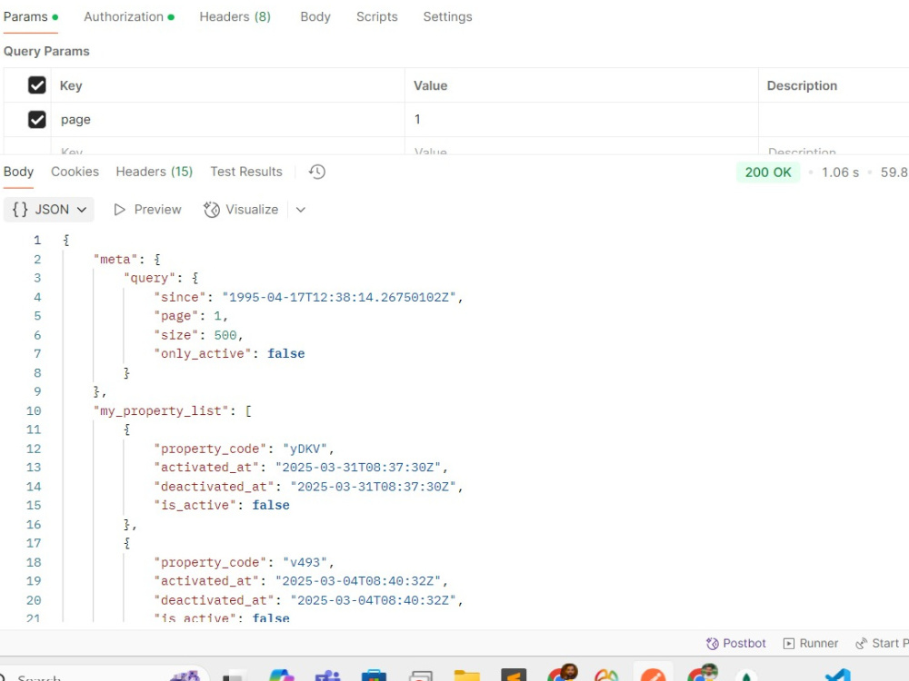
Task: Click the "size": 500 line
Action: [198, 335]
